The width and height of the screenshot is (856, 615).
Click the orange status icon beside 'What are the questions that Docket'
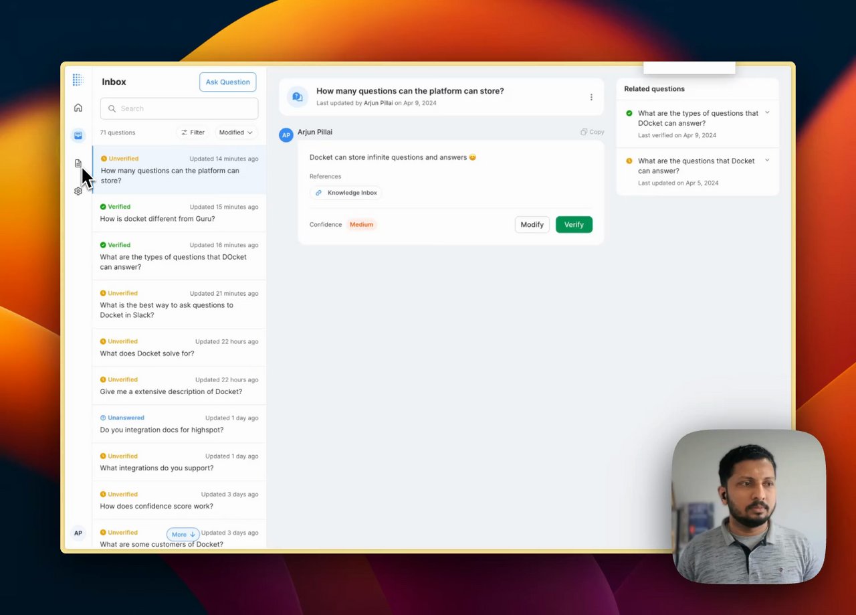click(629, 161)
